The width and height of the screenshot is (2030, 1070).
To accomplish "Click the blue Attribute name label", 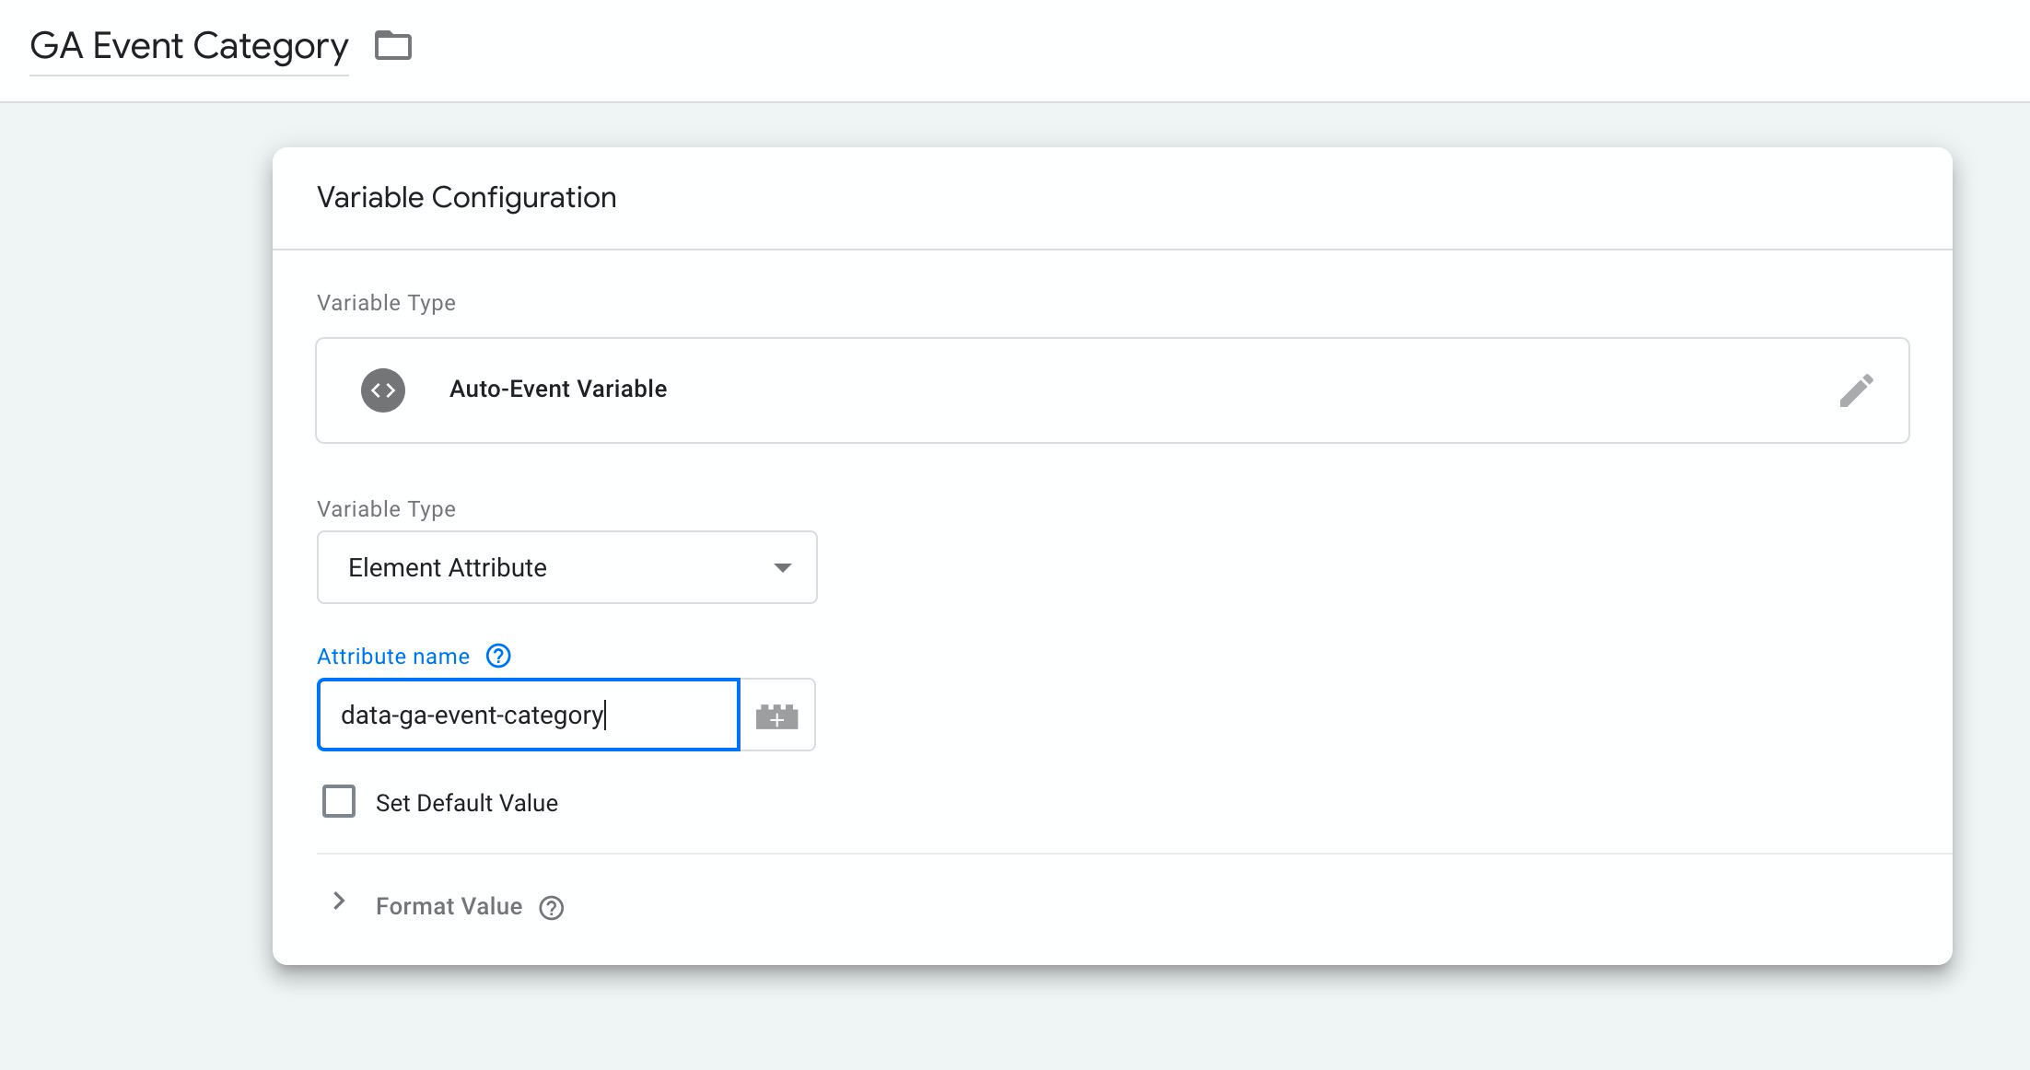I will pos(393,656).
